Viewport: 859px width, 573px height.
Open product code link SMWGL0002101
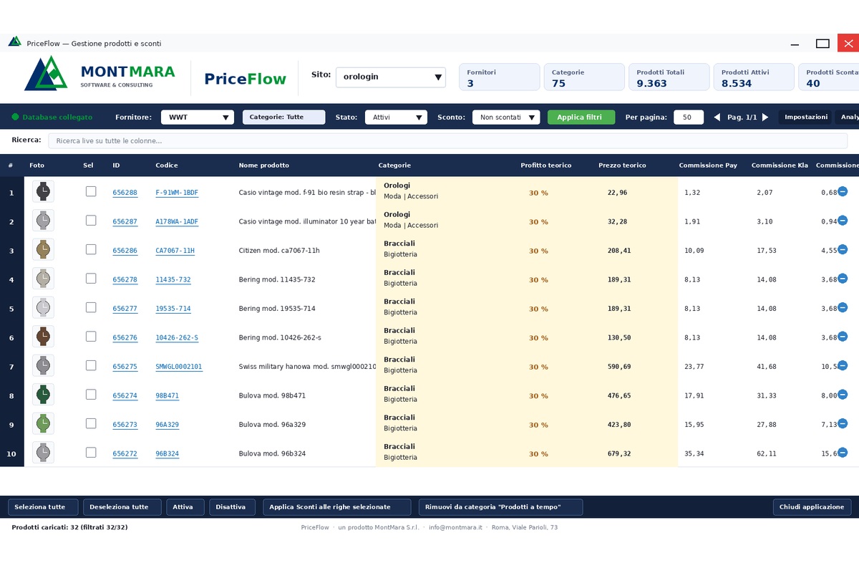point(179,367)
